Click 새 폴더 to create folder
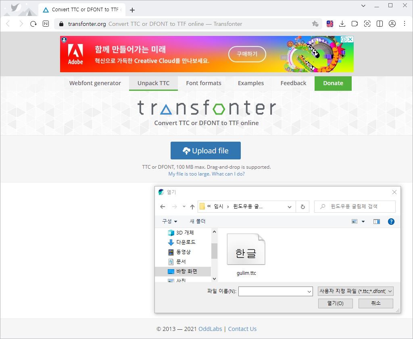The width and height of the screenshot is (413, 339). 198,221
